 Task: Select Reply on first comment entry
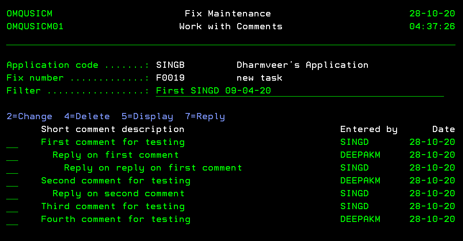point(116,155)
